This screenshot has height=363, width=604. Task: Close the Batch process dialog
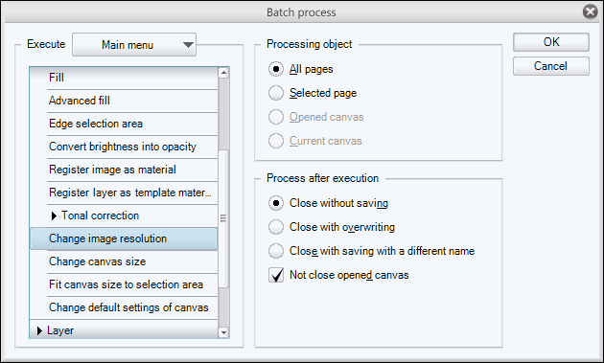click(x=590, y=11)
